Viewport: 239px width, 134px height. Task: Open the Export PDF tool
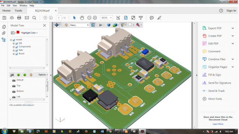(x=214, y=28)
